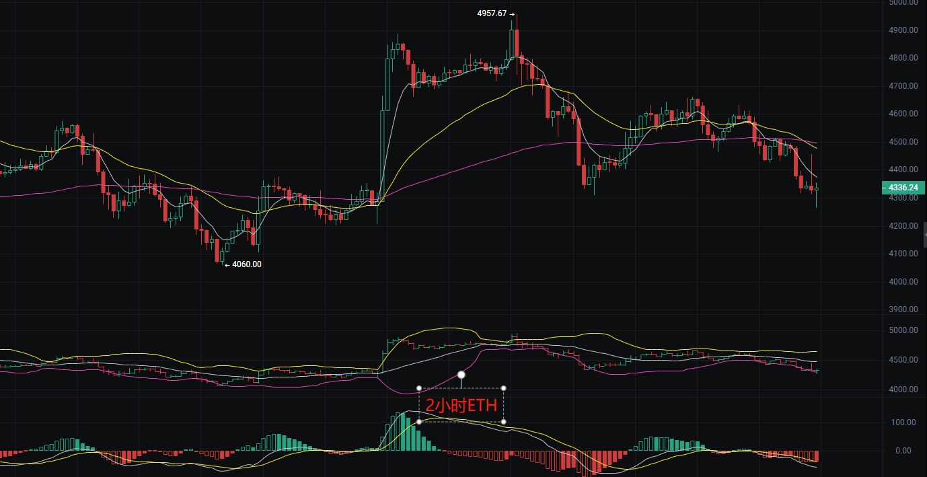Grab the top-left handle of the annotation box
Image resolution: width=927 pixels, height=477 pixels.
[x=419, y=388]
